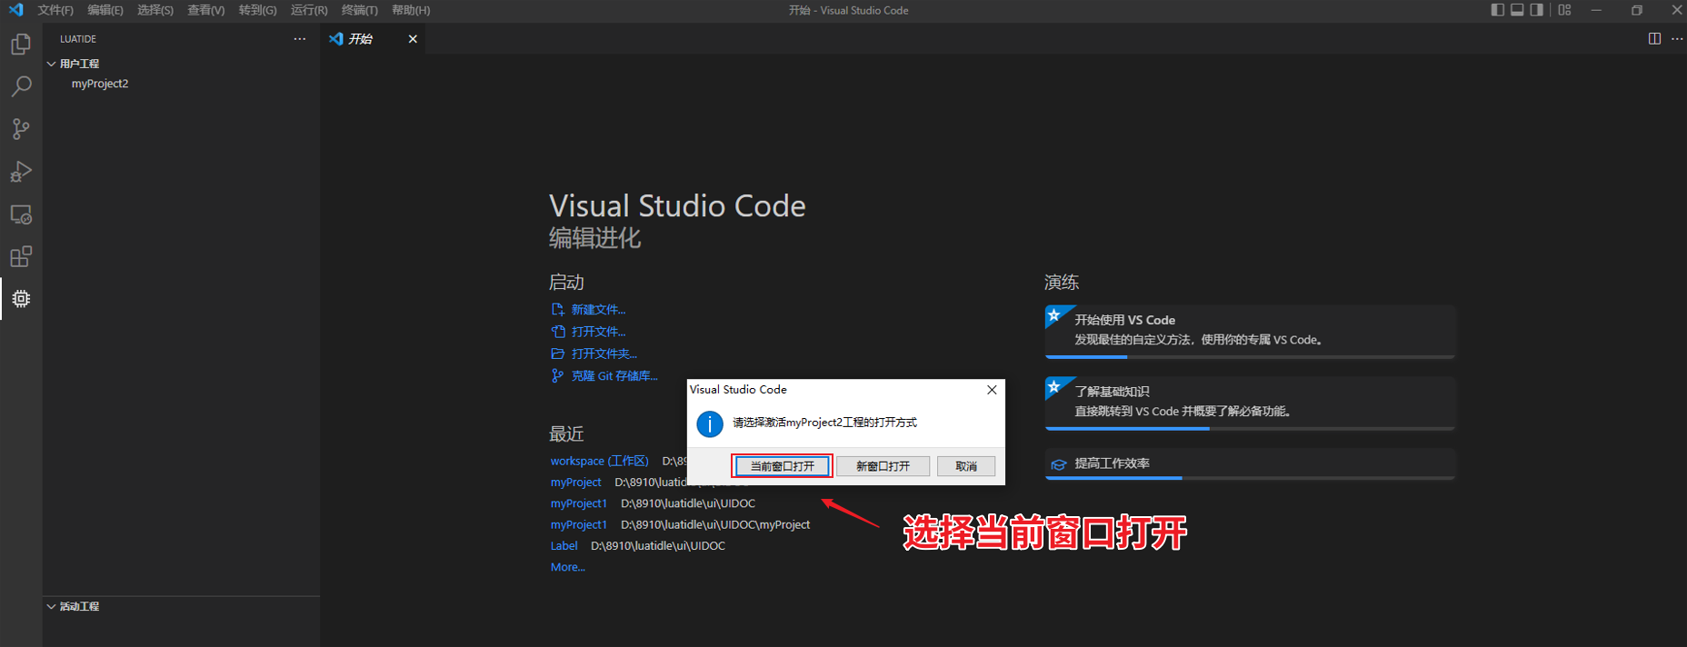Select myProject2 in the project tree
1687x647 pixels.
100,84
